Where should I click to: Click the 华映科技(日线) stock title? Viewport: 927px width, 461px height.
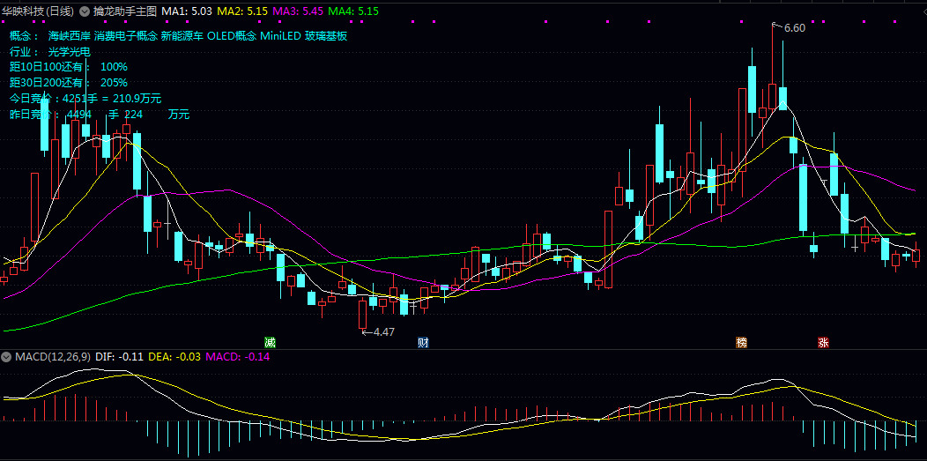tap(39, 11)
